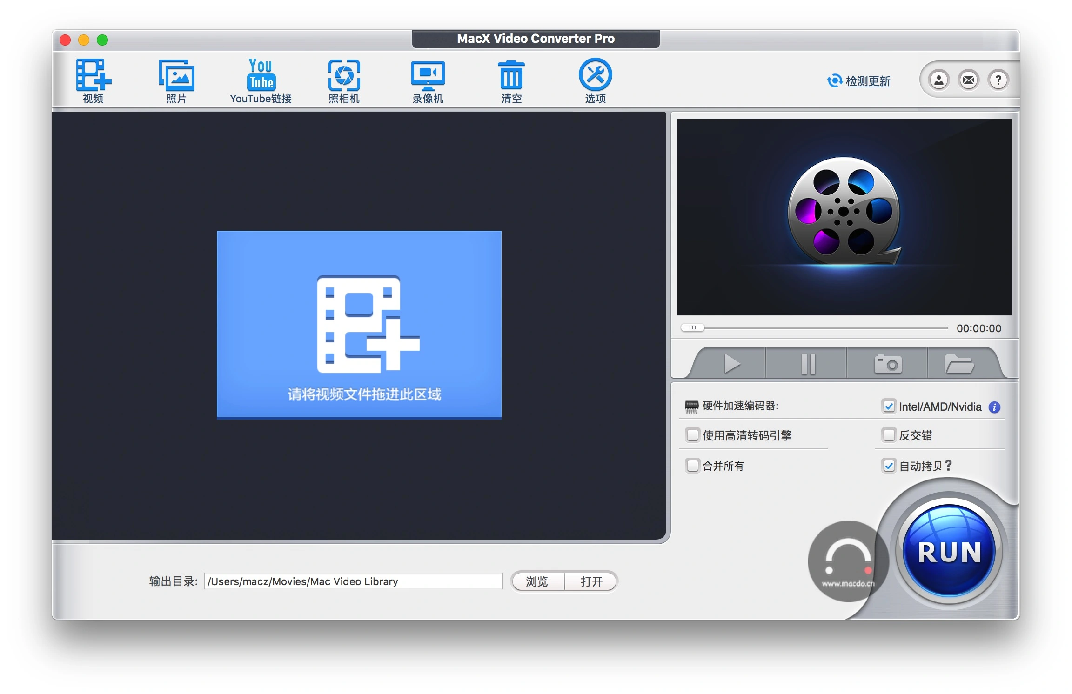Image resolution: width=1072 pixels, height=694 pixels.
Task: Click the 浏览 browse button
Action: [x=537, y=581]
